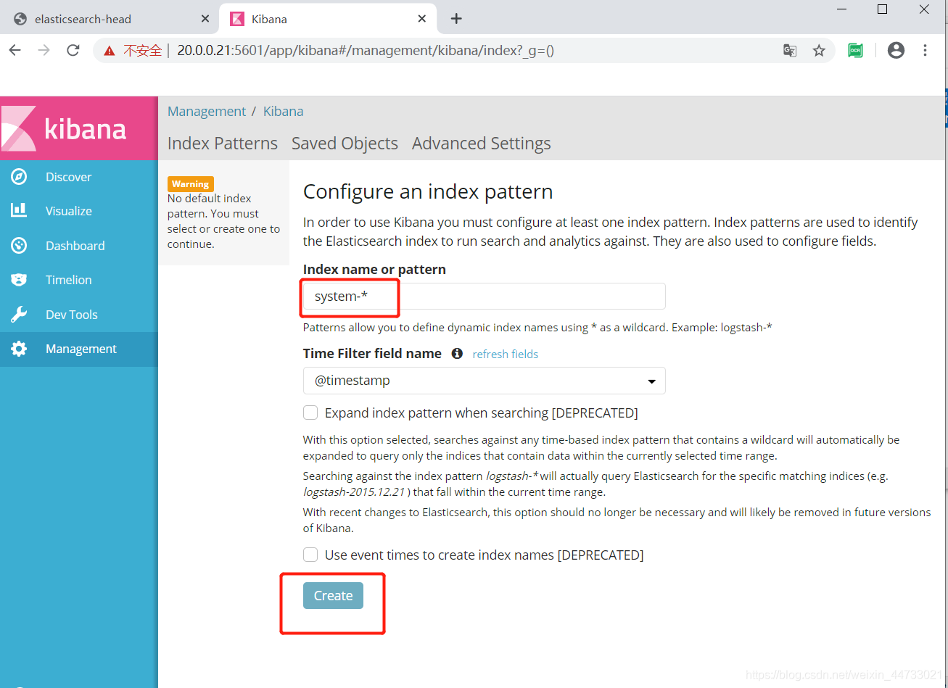Open the Chrome three-dot menu
The image size is (948, 688).
[925, 50]
